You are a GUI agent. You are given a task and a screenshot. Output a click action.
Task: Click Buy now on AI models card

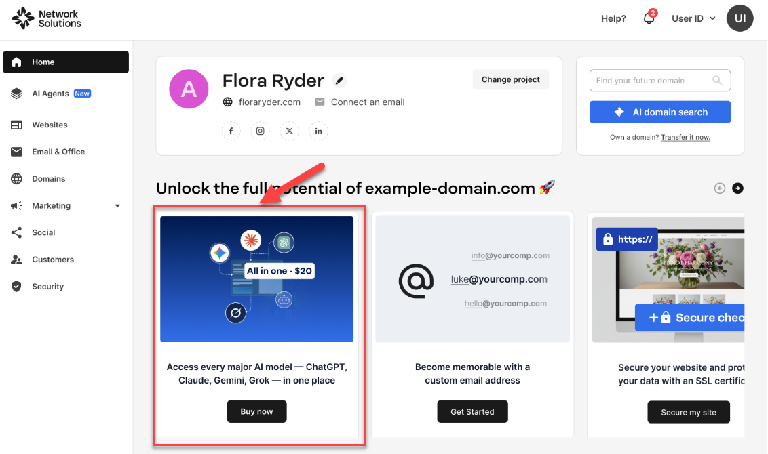point(256,411)
